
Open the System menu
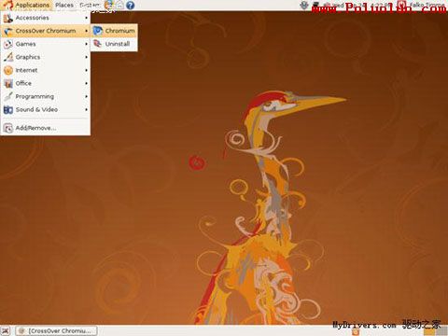point(90,5)
